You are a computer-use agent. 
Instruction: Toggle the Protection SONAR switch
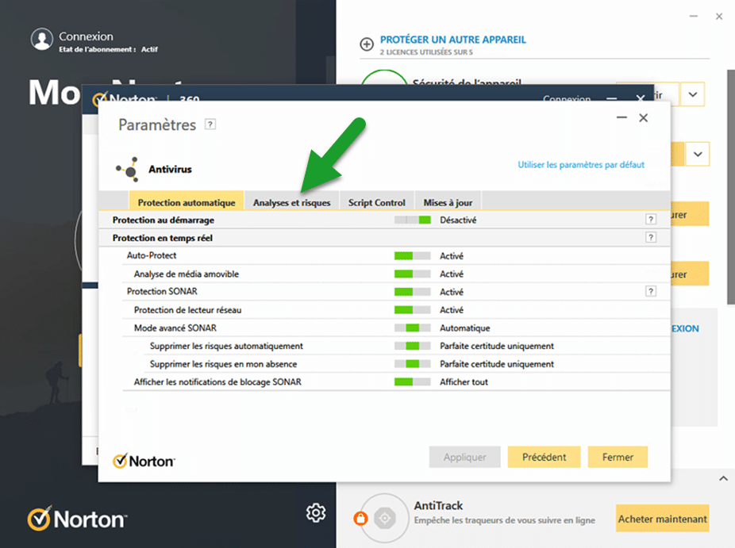pos(413,292)
